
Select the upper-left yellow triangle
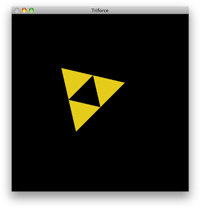[74, 81]
